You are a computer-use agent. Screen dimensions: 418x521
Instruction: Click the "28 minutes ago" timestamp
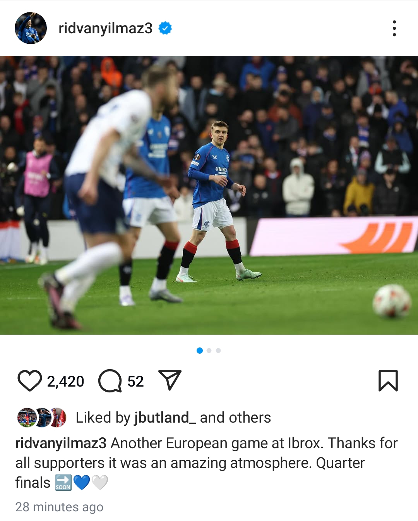click(59, 507)
